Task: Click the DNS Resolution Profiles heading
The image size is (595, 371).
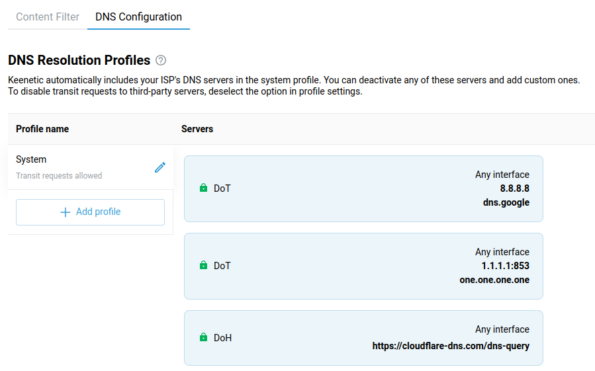Action: 79,61
